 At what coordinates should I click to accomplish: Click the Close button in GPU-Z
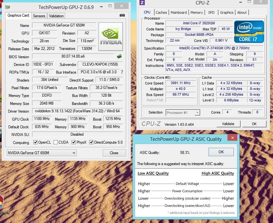click(114, 153)
